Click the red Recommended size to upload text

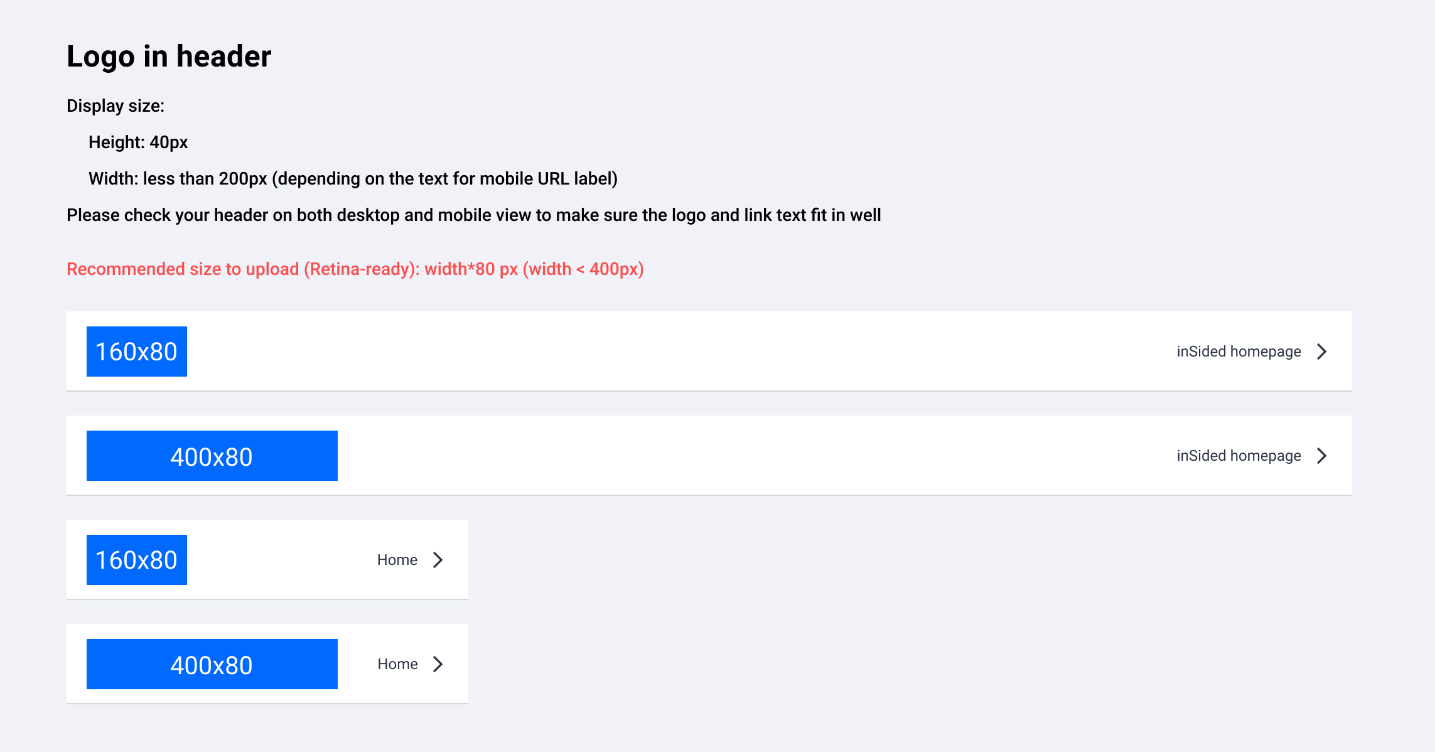pyautogui.click(x=355, y=269)
